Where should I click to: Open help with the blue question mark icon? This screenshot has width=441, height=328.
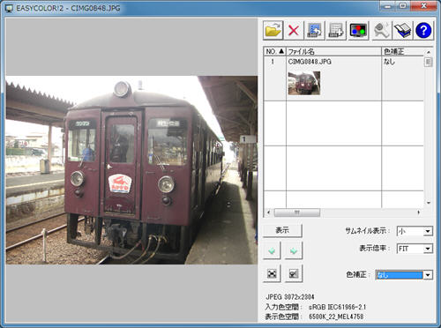[423, 30]
